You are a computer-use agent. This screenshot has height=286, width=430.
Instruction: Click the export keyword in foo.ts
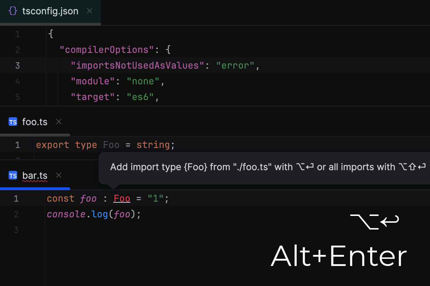tap(53, 144)
